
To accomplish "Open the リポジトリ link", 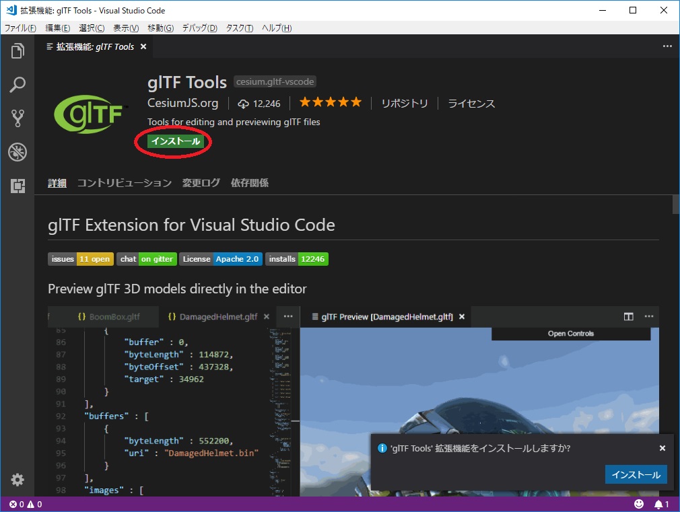I will [404, 104].
